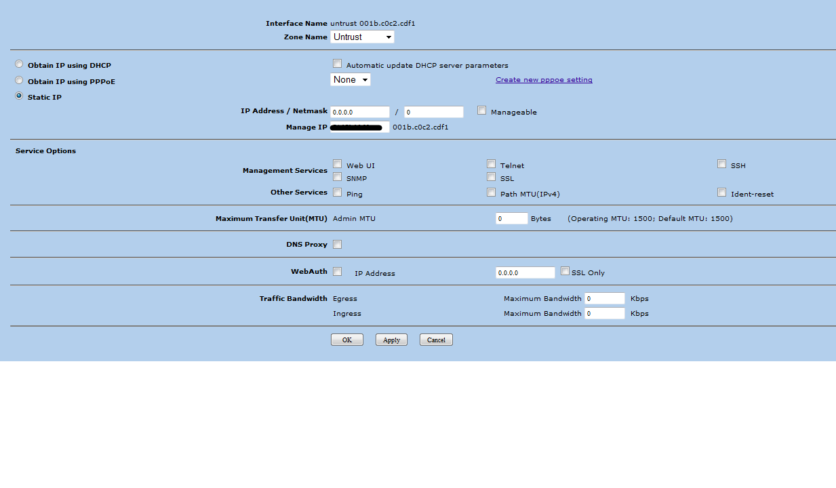This screenshot has width=836, height=488.
Task: Toggle the SSL service checkbox
Action: pyautogui.click(x=491, y=176)
